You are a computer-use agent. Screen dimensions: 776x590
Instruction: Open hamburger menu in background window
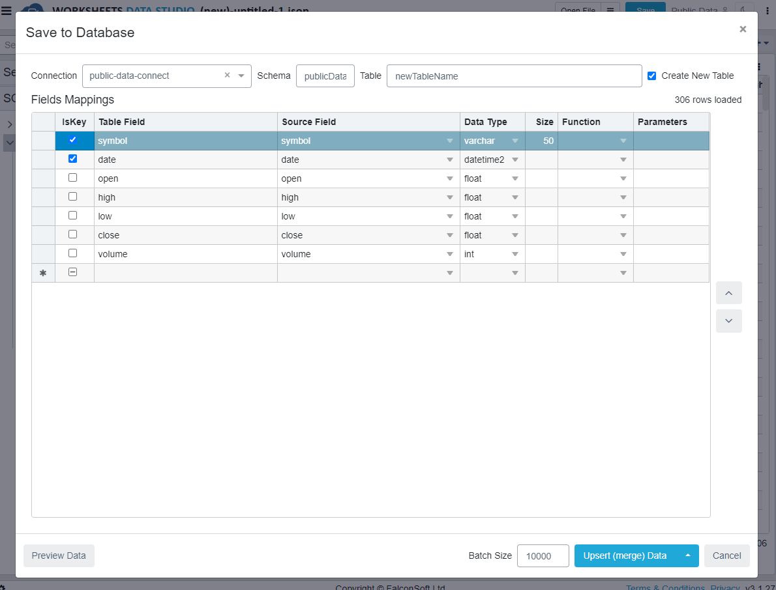6,10
